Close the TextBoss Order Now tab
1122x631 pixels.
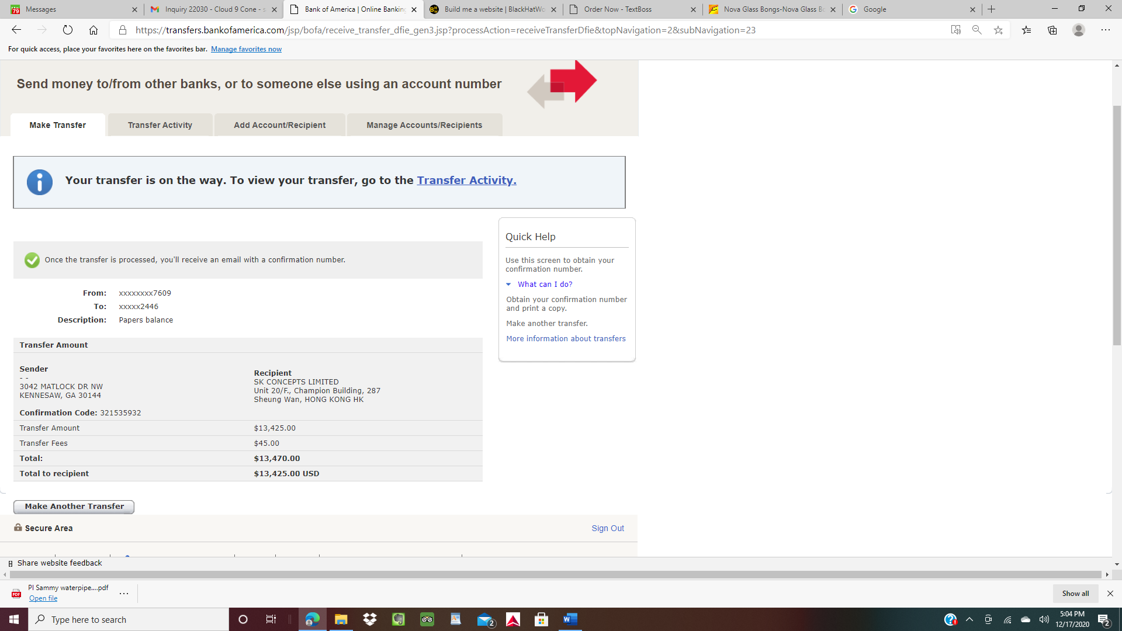point(693,9)
